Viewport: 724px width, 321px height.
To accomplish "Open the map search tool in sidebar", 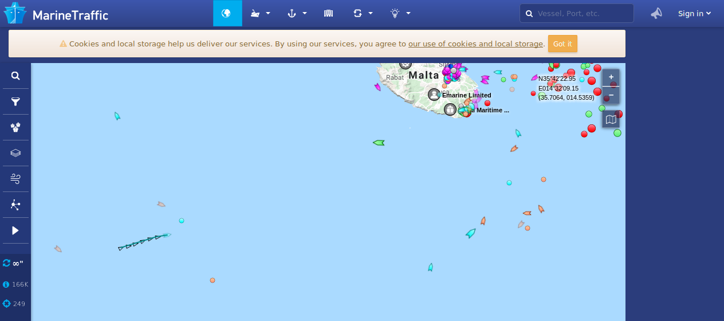I will pos(15,76).
